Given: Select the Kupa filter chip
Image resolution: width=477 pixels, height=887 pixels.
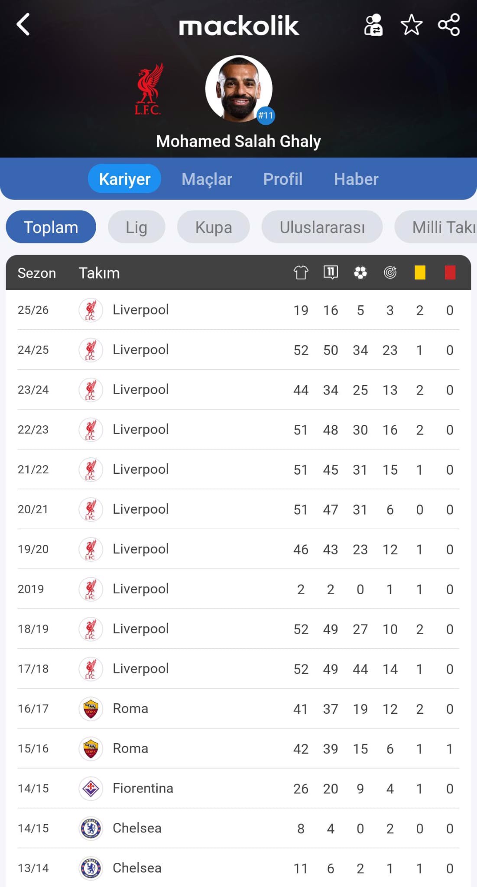Looking at the screenshot, I should (x=213, y=227).
